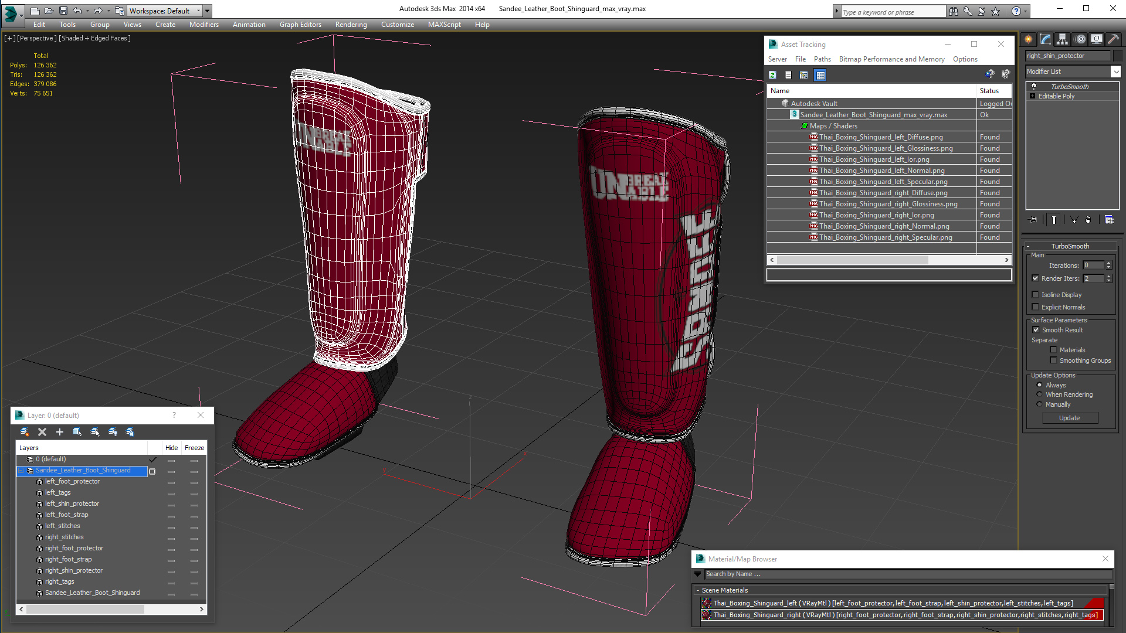Click the New Scene icon in quick access toolbar

(x=35, y=11)
